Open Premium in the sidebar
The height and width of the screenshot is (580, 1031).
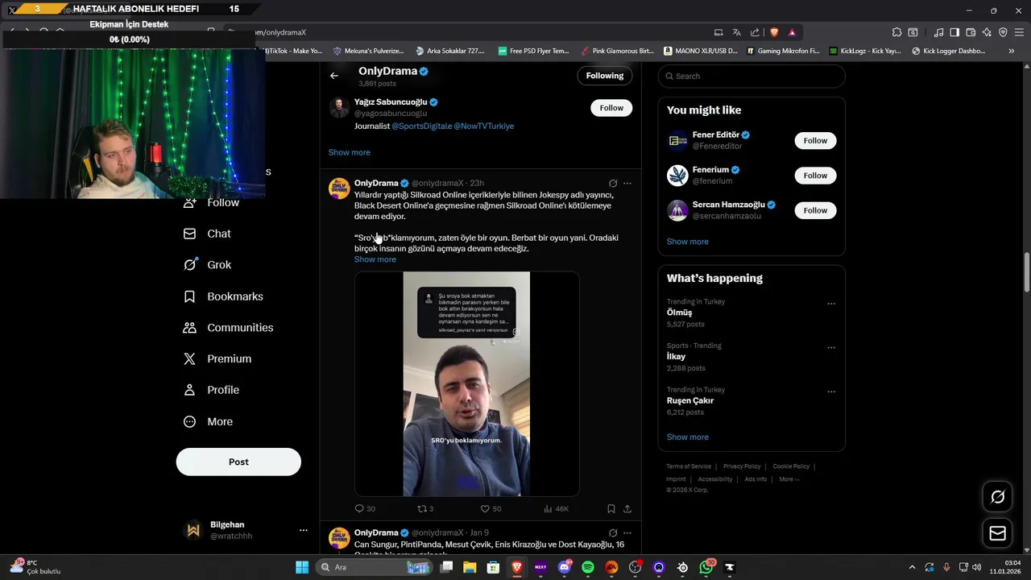point(217,359)
